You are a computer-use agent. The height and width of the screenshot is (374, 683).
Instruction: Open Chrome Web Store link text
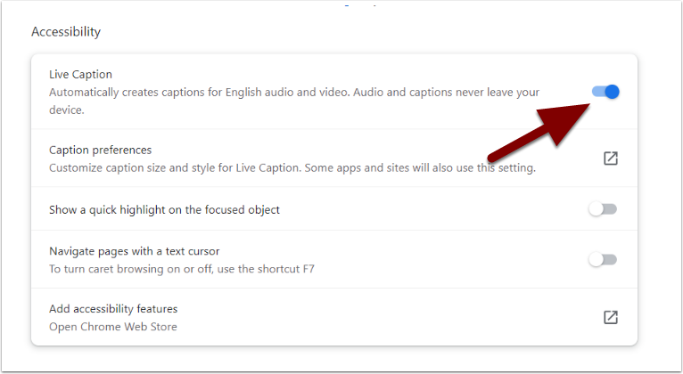[x=113, y=327]
